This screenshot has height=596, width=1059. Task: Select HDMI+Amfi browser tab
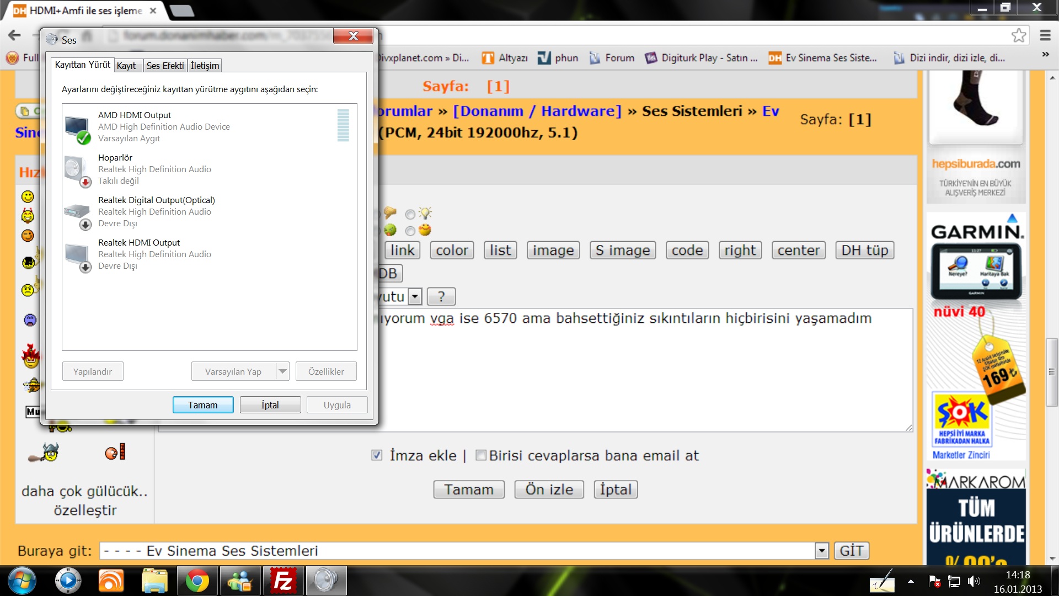click(85, 10)
